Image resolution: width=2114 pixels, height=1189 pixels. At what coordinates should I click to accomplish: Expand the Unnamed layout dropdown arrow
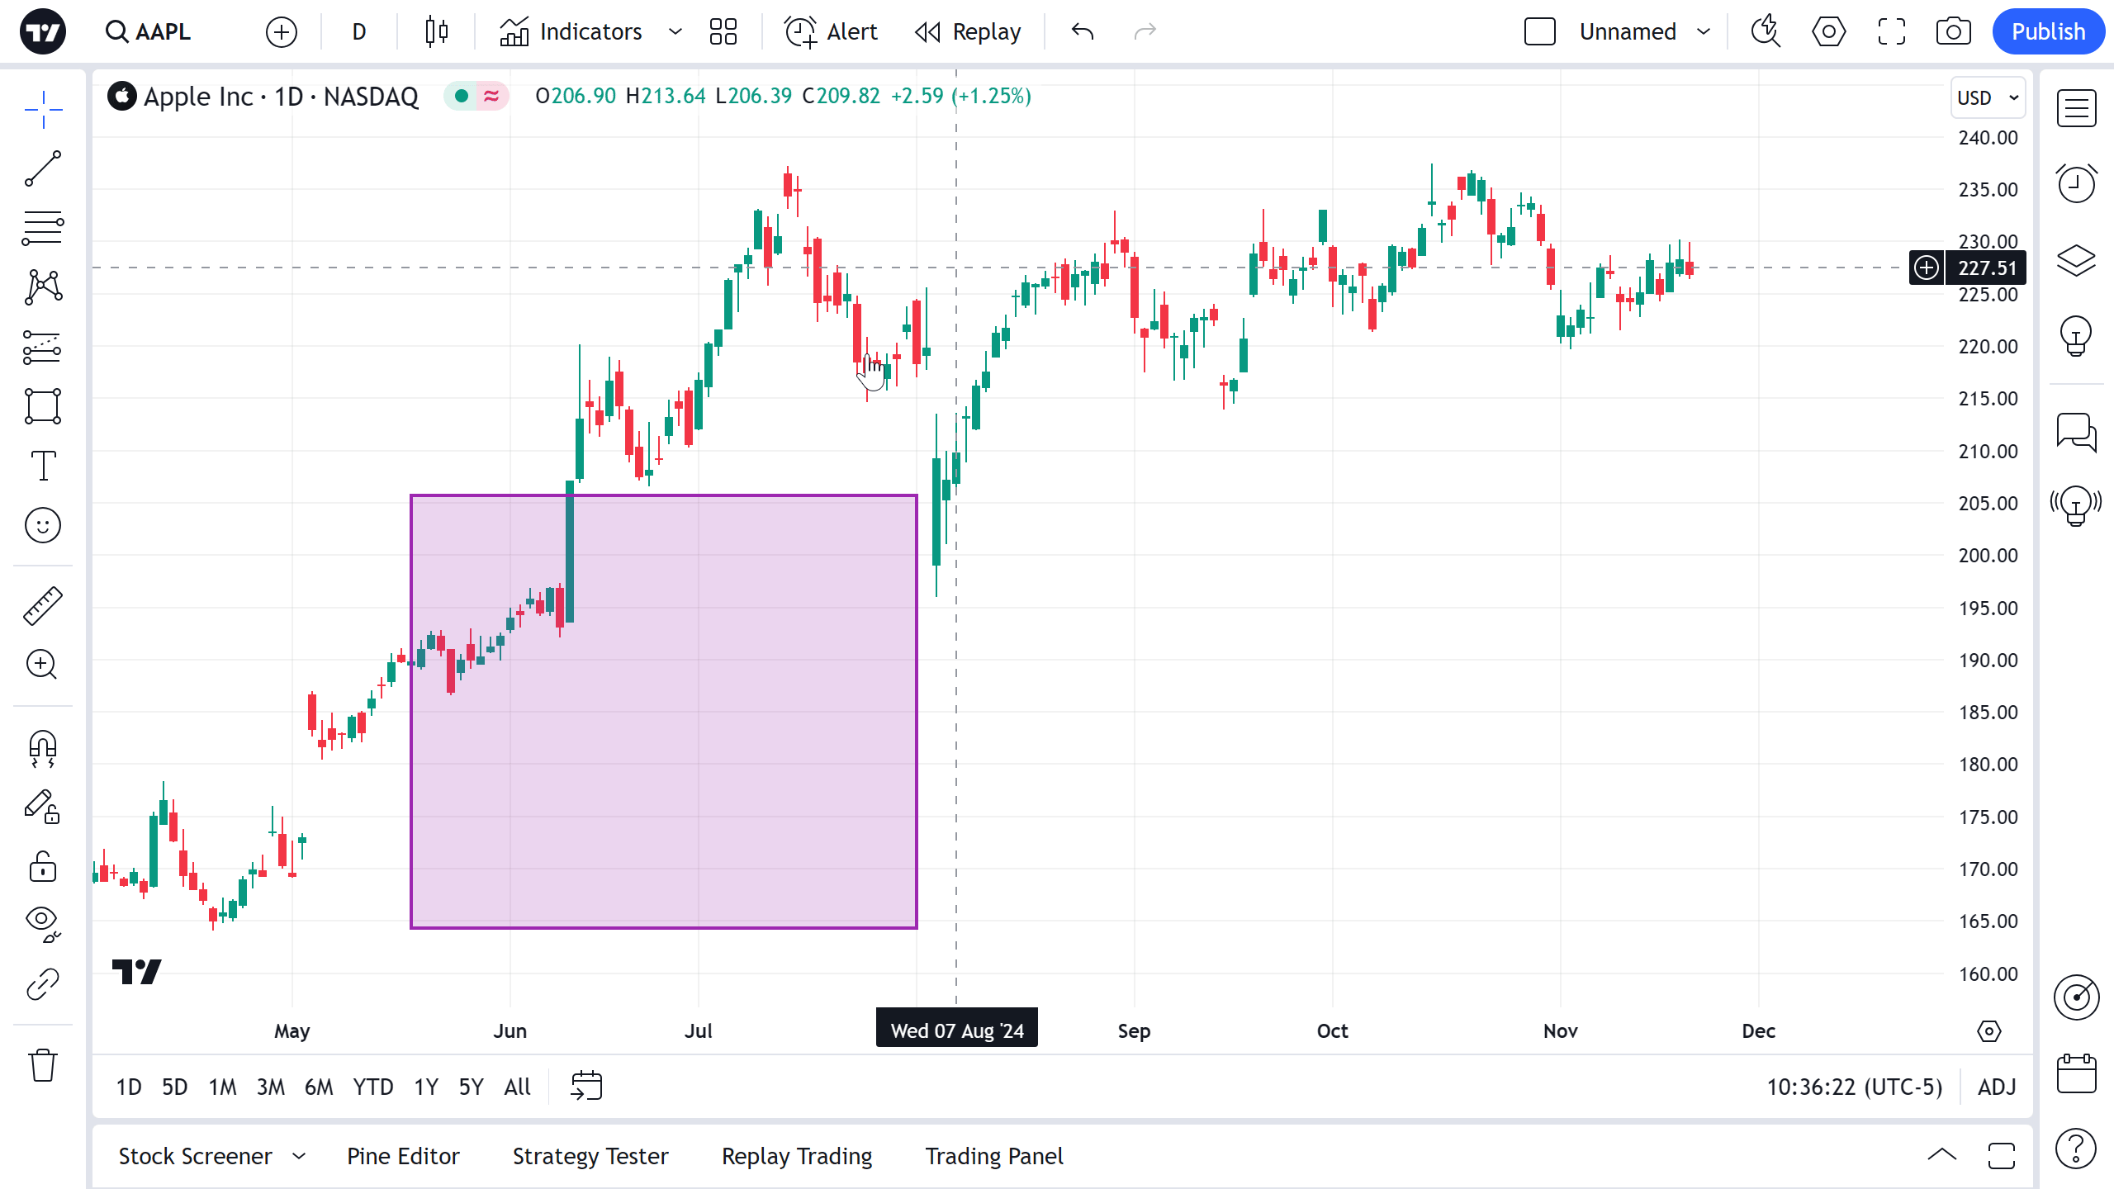[1704, 32]
